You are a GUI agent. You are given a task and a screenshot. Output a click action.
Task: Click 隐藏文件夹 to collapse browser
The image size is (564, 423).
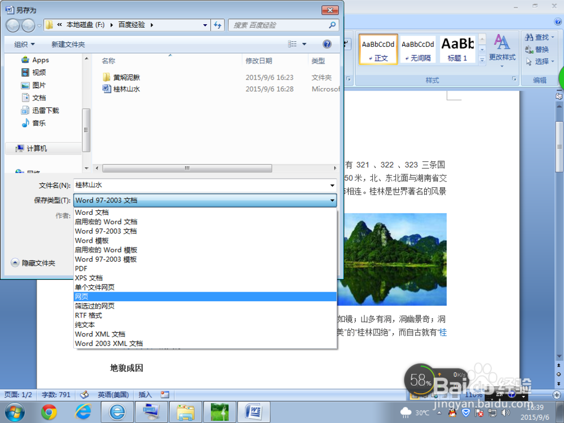[33, 263]
